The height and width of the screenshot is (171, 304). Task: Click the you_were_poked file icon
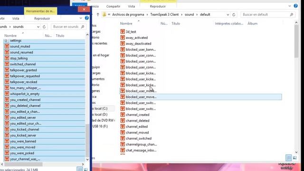(x=7, y=153)
